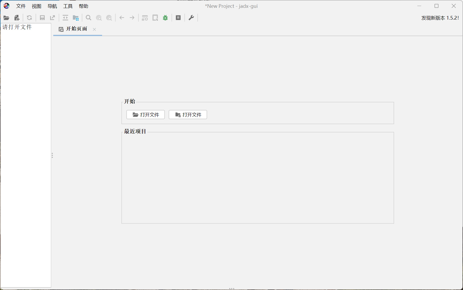Open the 导航 menu

pyautogui.click(x=52, y=6)
